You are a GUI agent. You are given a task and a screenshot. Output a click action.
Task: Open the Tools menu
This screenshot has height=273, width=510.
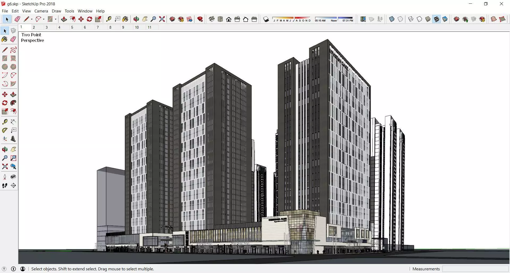(69, 11)
